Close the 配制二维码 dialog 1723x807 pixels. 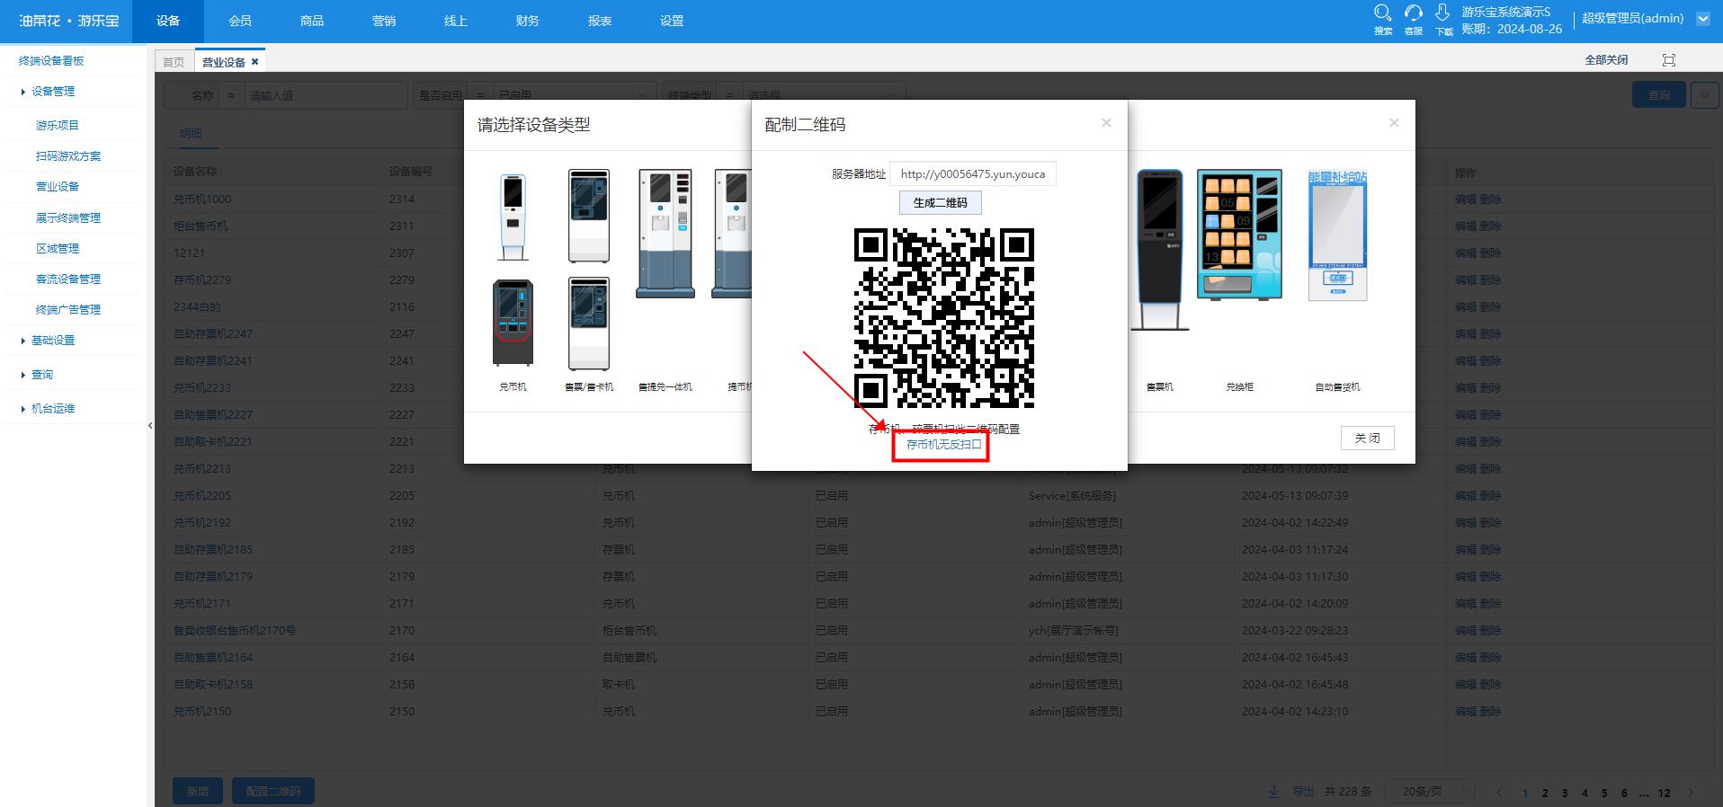pyautogui.click(x=1106, y=123)
